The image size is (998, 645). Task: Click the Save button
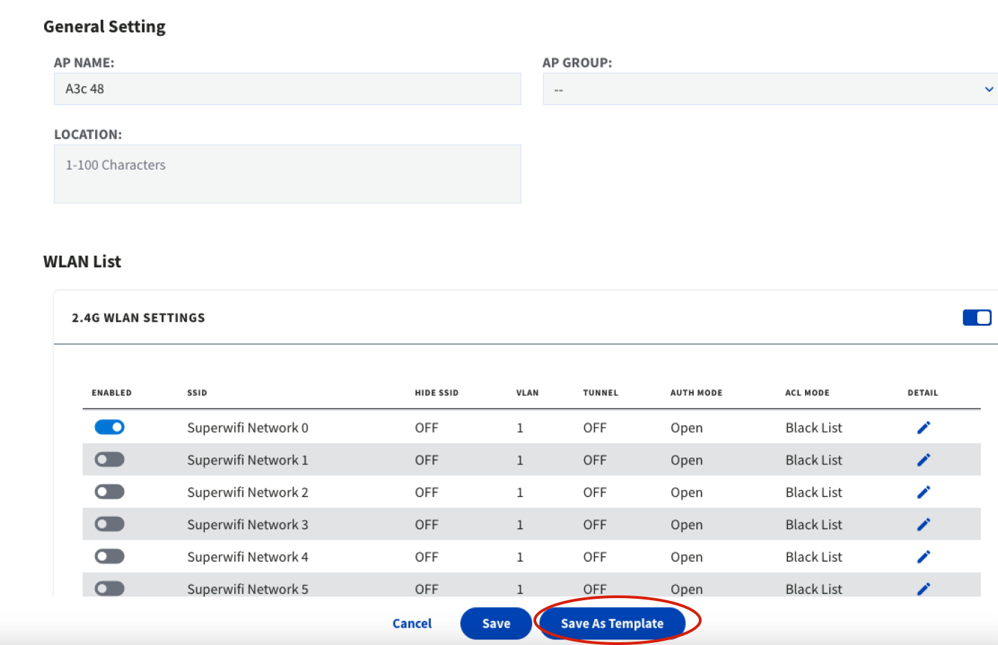496,624
